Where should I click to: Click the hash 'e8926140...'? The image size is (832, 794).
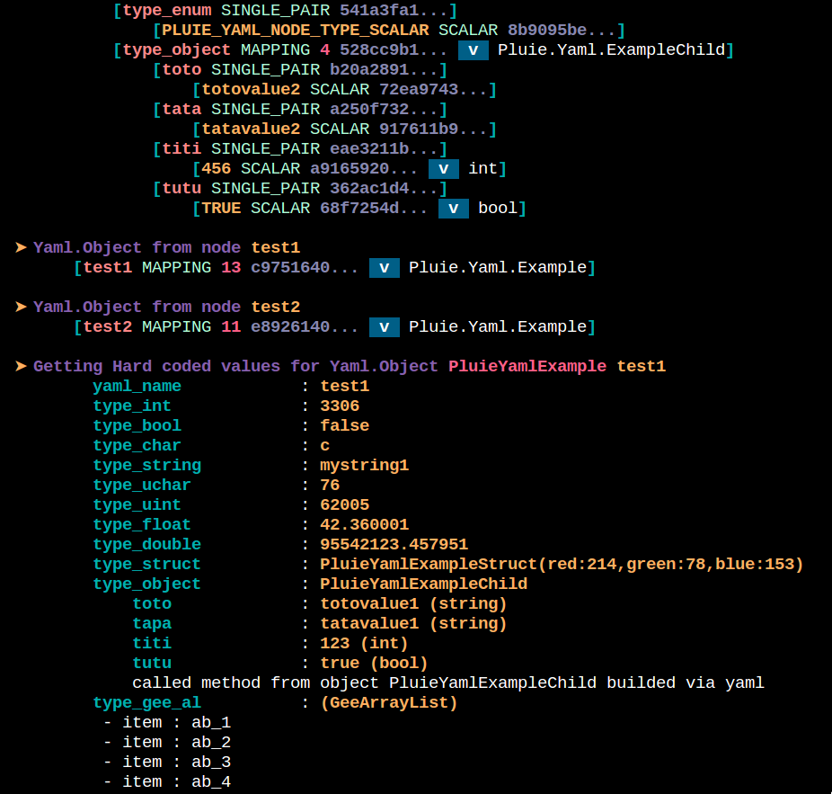click(x=305, y=327)
